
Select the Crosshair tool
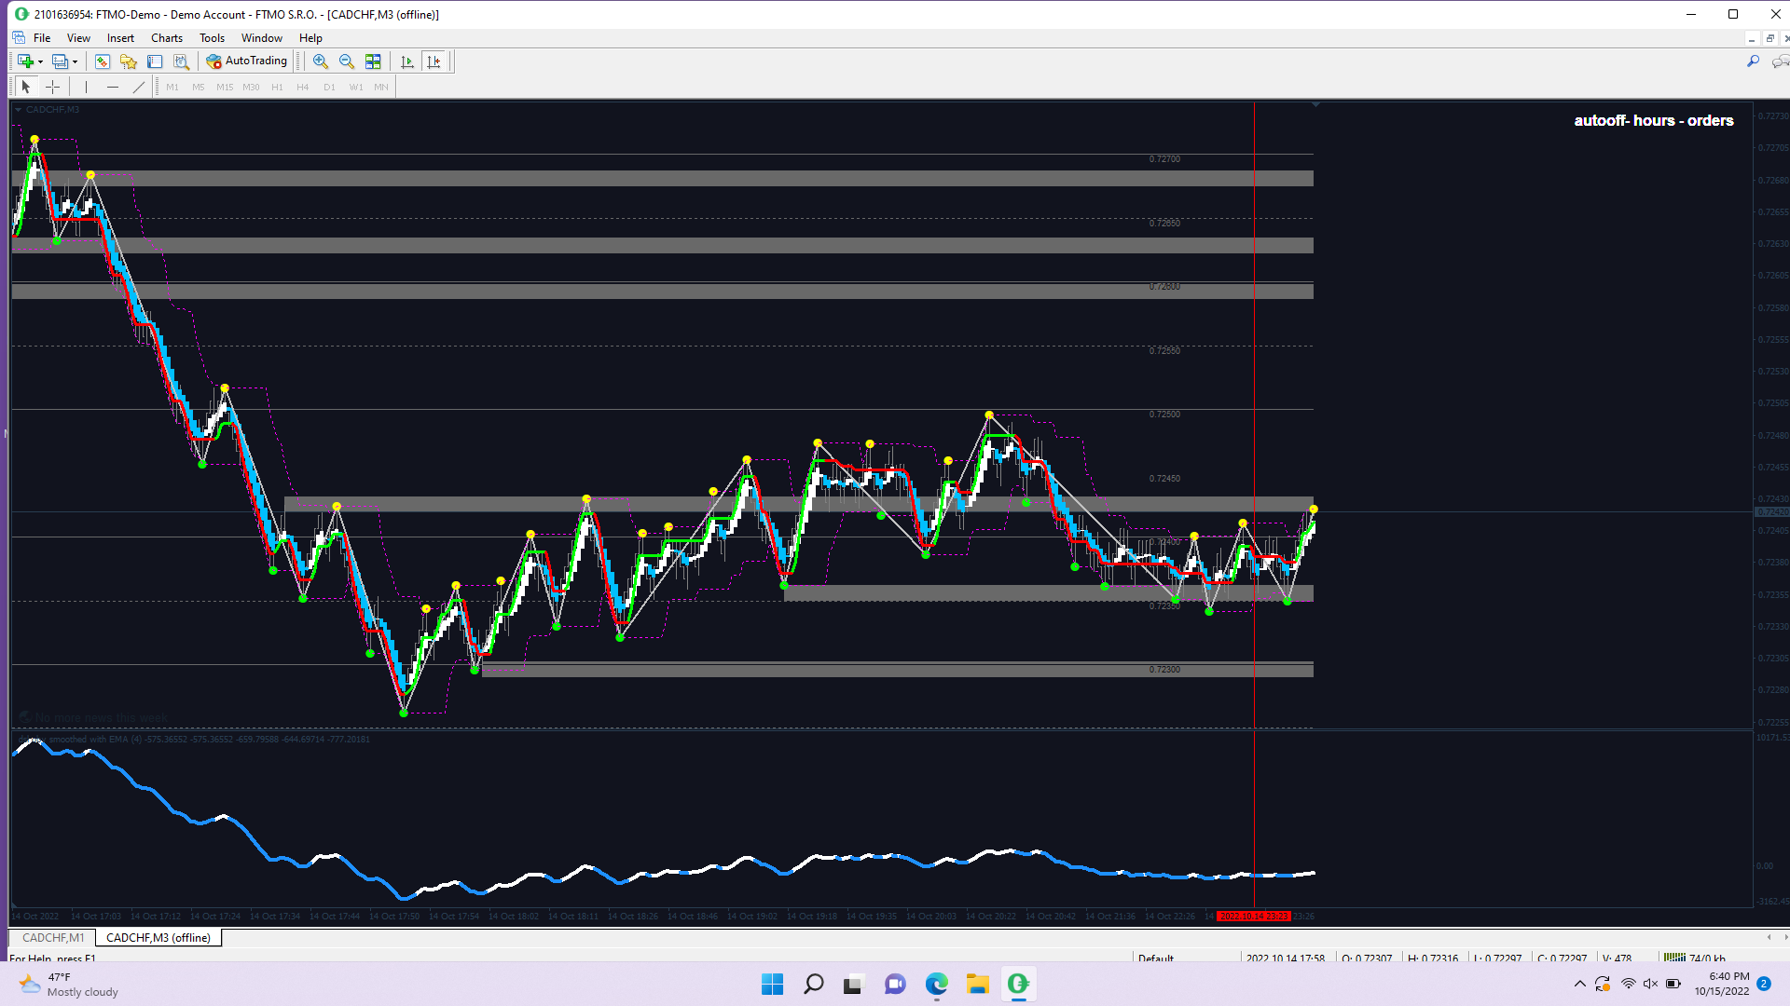tap(53, 87)
